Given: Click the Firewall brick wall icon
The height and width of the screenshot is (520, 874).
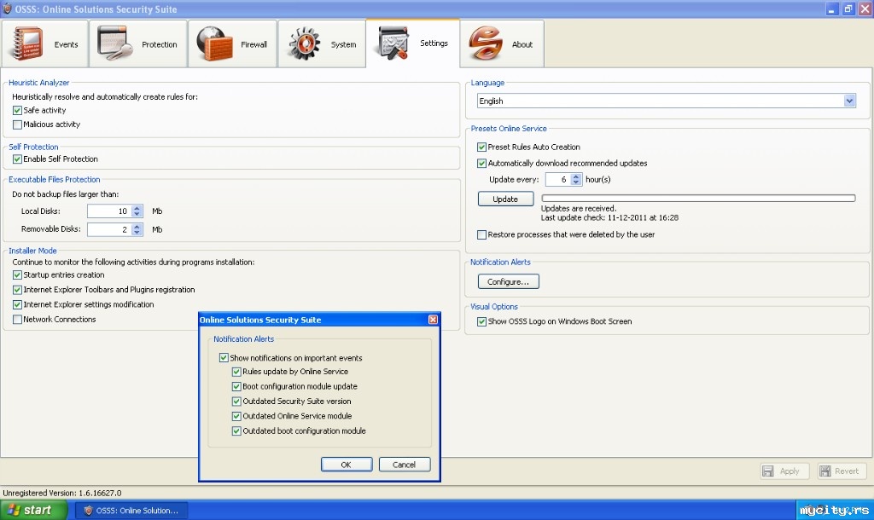Looking at the screenshot, I should [x=214, y=43].
